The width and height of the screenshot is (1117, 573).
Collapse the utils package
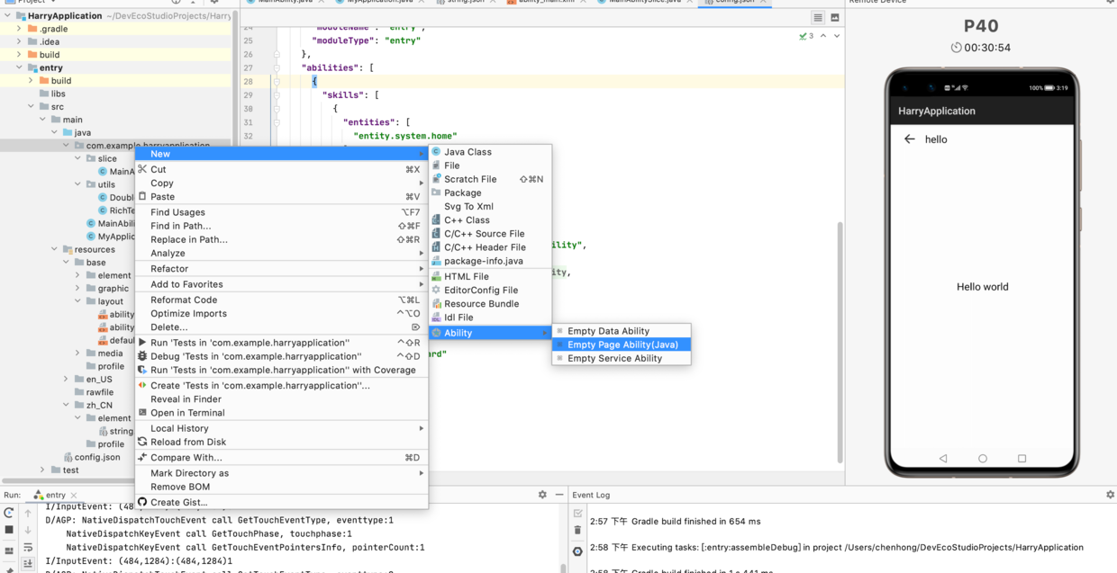(x=77, y=184)
